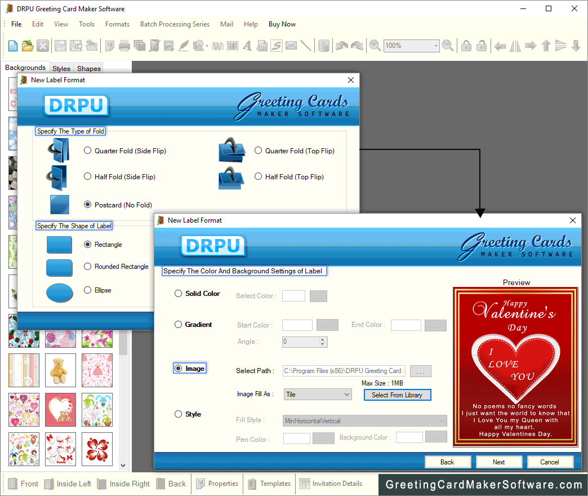Choose Ellipse label shape radio
The width and height of the screenshot is (588, 496).
88,290
